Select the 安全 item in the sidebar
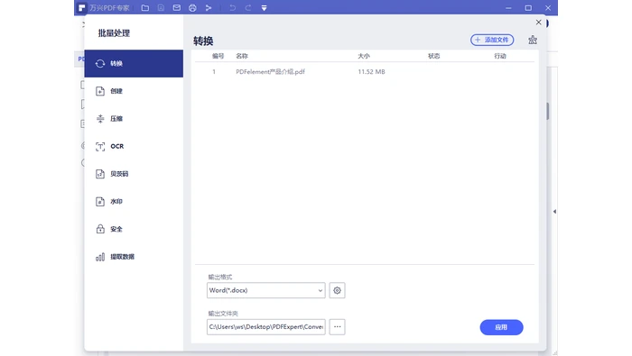632x356 pixels. pos(134,229)
